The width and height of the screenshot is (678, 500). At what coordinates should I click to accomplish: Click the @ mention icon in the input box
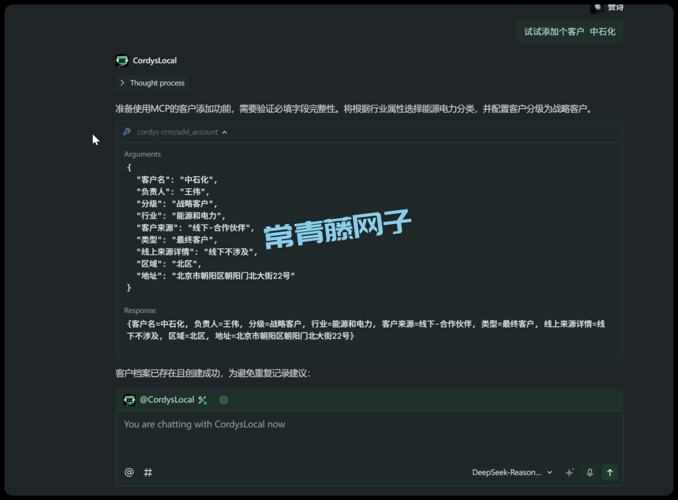(x=129, y=472)
